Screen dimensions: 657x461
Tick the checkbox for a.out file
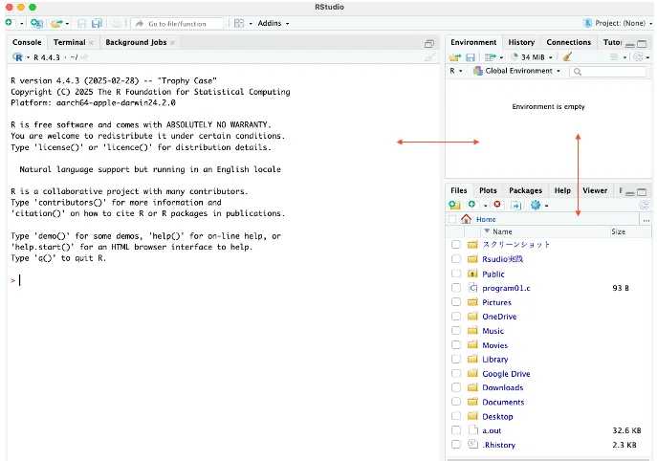click(x=456, y=430)
